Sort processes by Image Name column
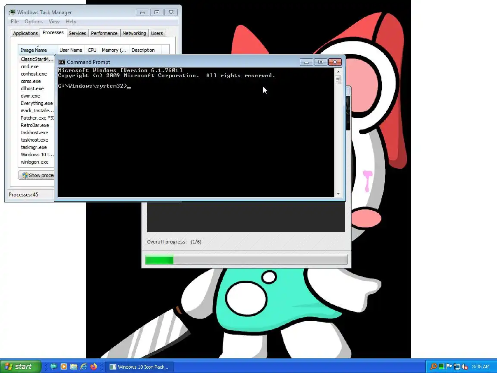Screen dimensions: 497x373 click(38, 50)
